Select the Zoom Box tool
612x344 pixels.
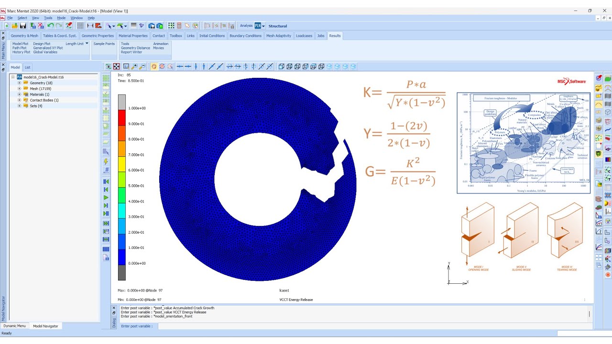point(126,66)
